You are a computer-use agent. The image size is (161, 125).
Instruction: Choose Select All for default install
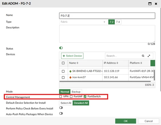66,103
